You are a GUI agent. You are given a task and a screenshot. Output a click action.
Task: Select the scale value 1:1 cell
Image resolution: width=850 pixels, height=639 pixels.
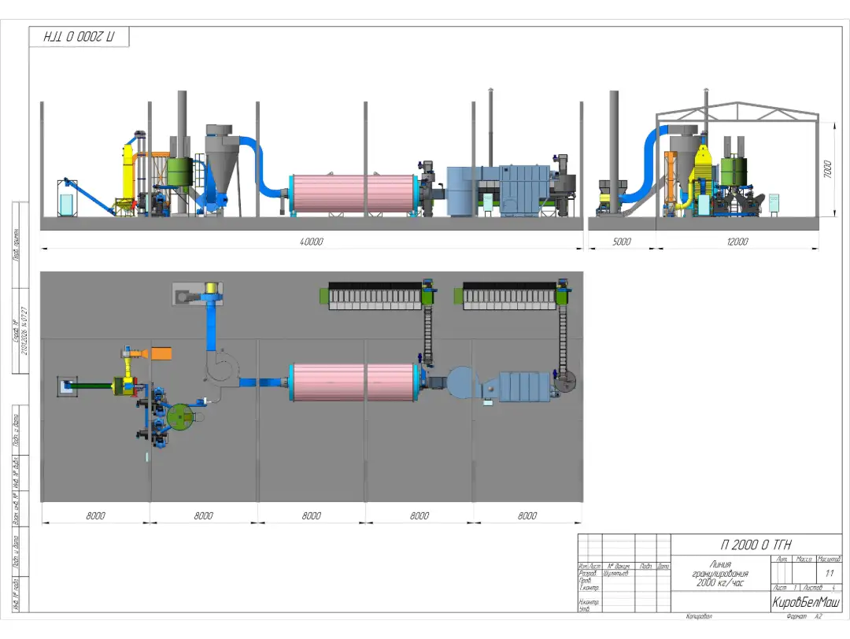(x=829, y=574)
